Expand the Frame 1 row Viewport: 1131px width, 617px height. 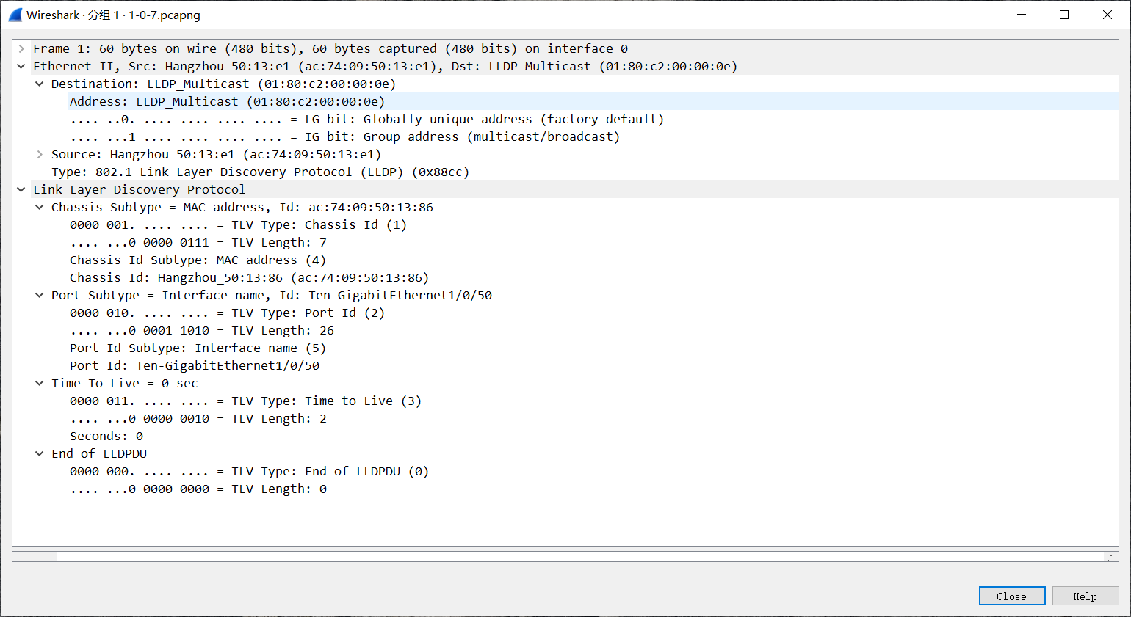21,49
